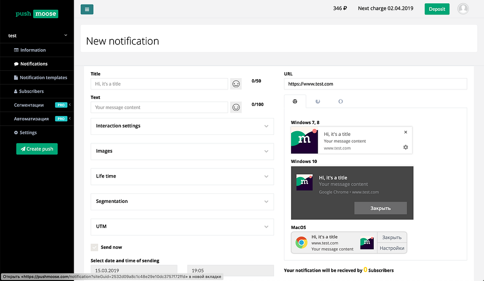
Task: Switch to the Firefox browser preview tab
Action: point(318,101)
